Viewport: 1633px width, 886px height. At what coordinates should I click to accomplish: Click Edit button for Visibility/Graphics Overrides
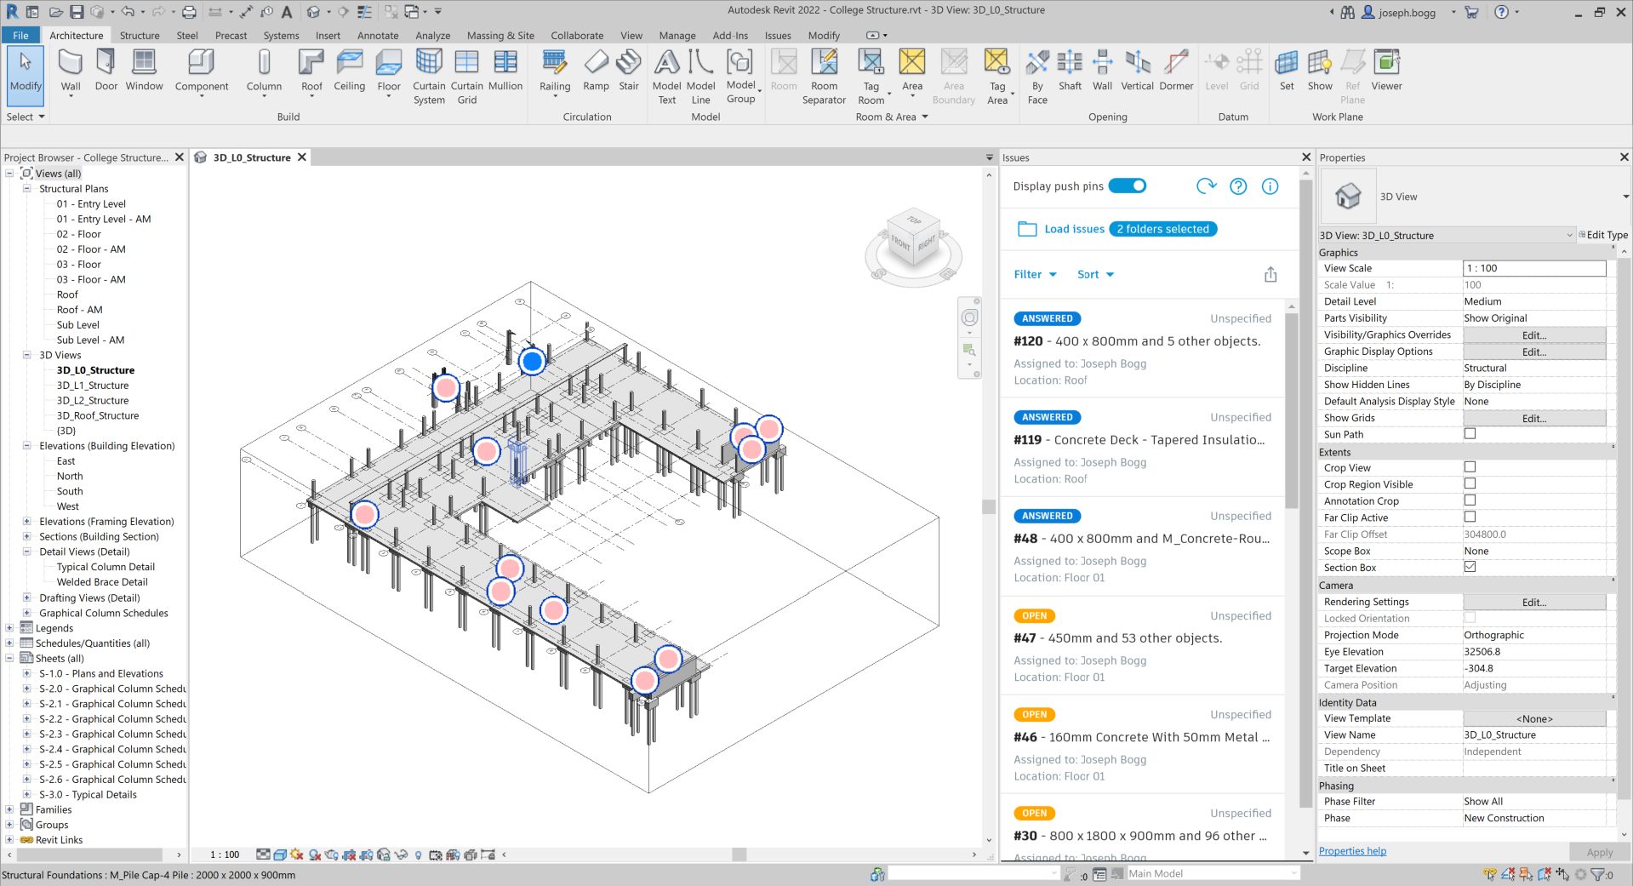[x=1533, y=335]
